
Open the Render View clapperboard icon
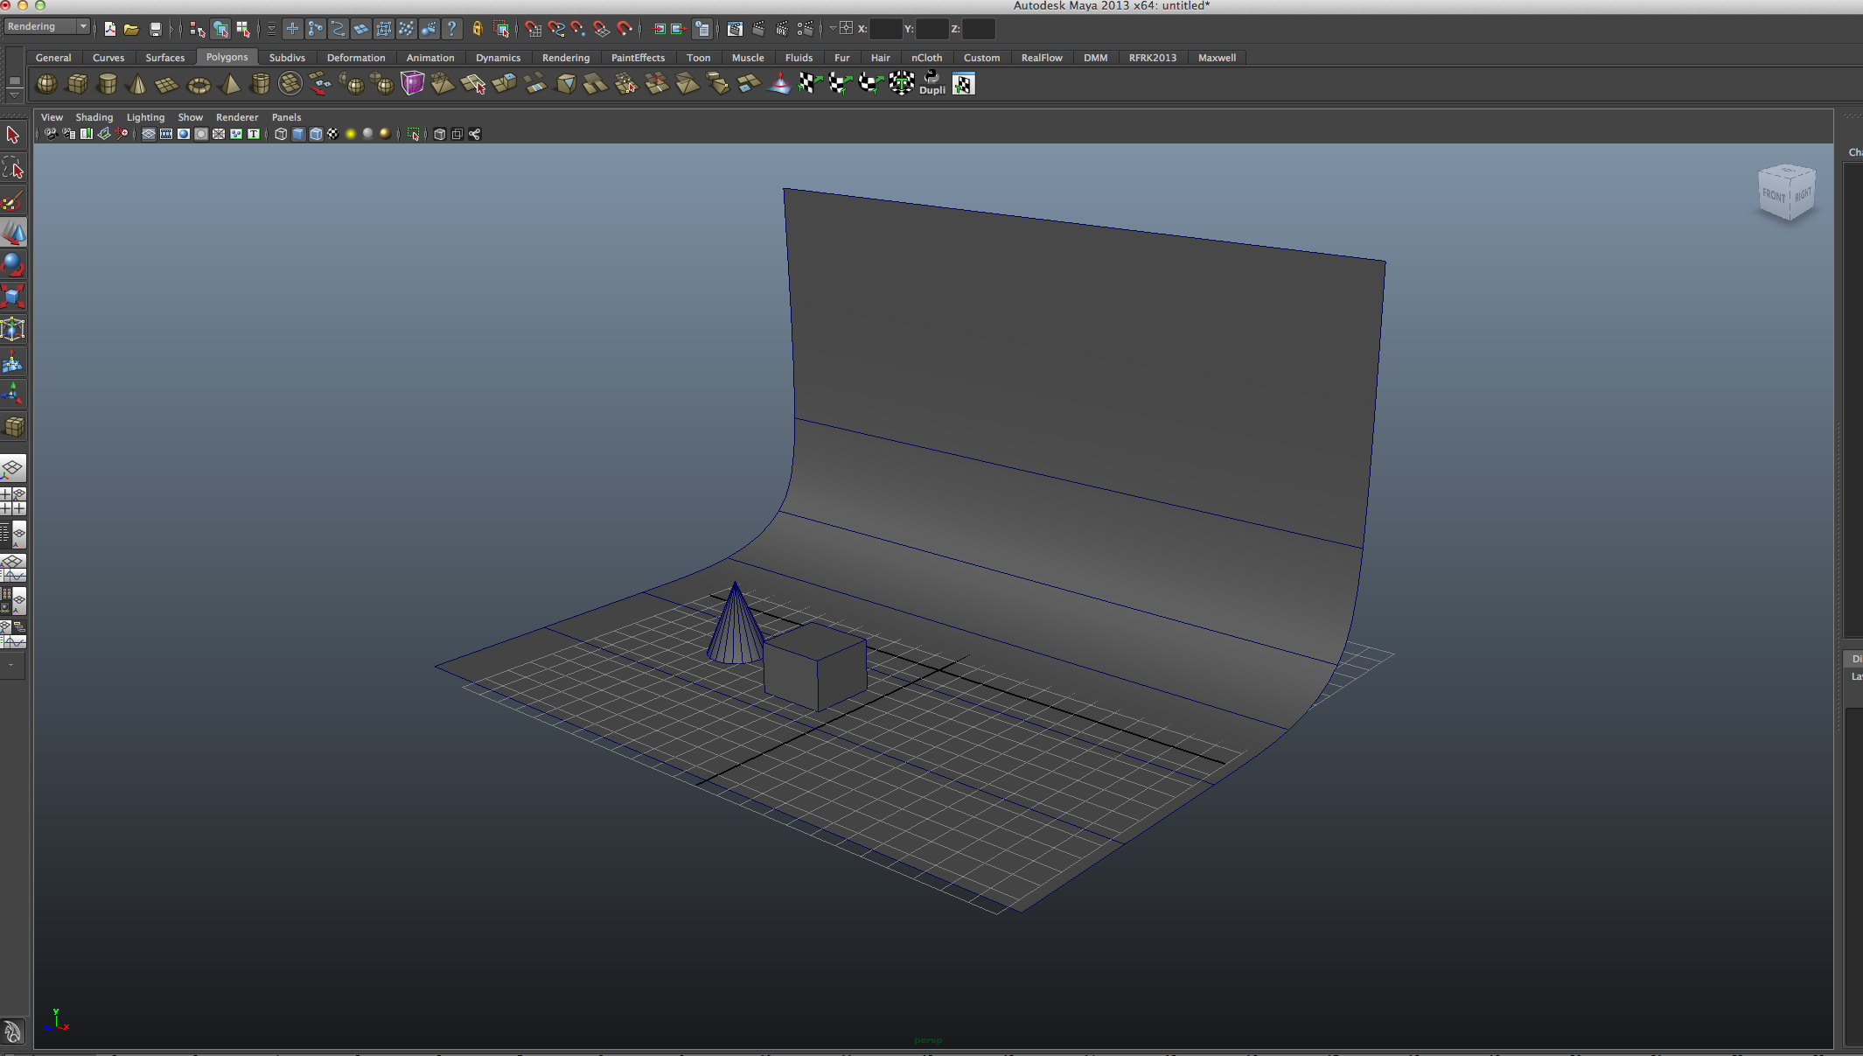(735, 29)
